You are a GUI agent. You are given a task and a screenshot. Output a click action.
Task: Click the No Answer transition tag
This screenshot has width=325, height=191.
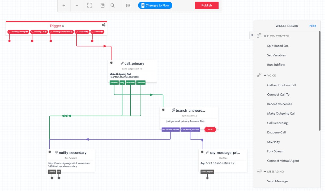click(x=131, y=83)
